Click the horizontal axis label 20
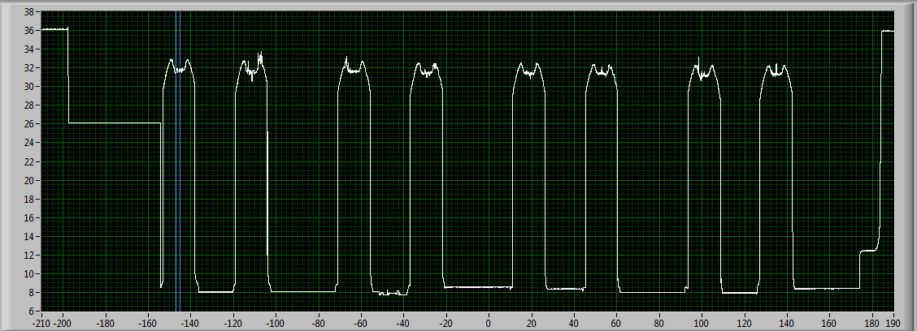 pos(532,322)
